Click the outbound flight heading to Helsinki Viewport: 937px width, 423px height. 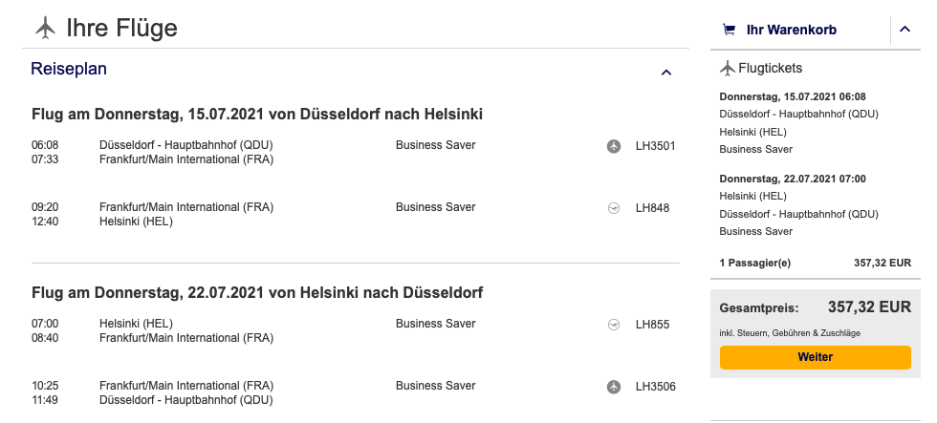(x=256, y=115)
